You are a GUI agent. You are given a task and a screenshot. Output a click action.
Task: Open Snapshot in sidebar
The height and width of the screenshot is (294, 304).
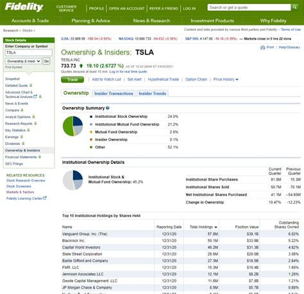(x=12, y=79)
